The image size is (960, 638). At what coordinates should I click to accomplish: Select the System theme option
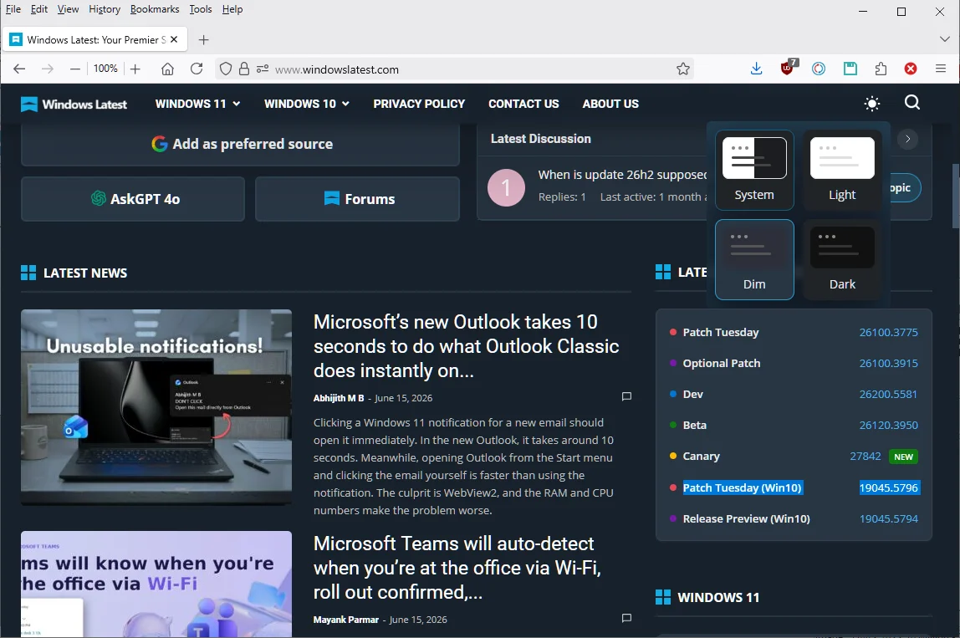point(754,171)
